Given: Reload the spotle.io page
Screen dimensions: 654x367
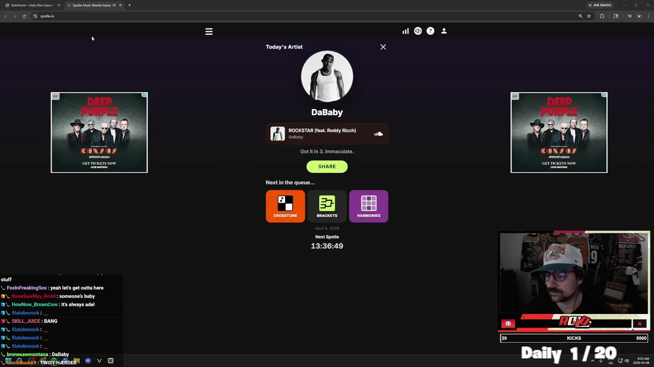Looking at the screenshot, I should pyautogui.click(x=24, y=16).
